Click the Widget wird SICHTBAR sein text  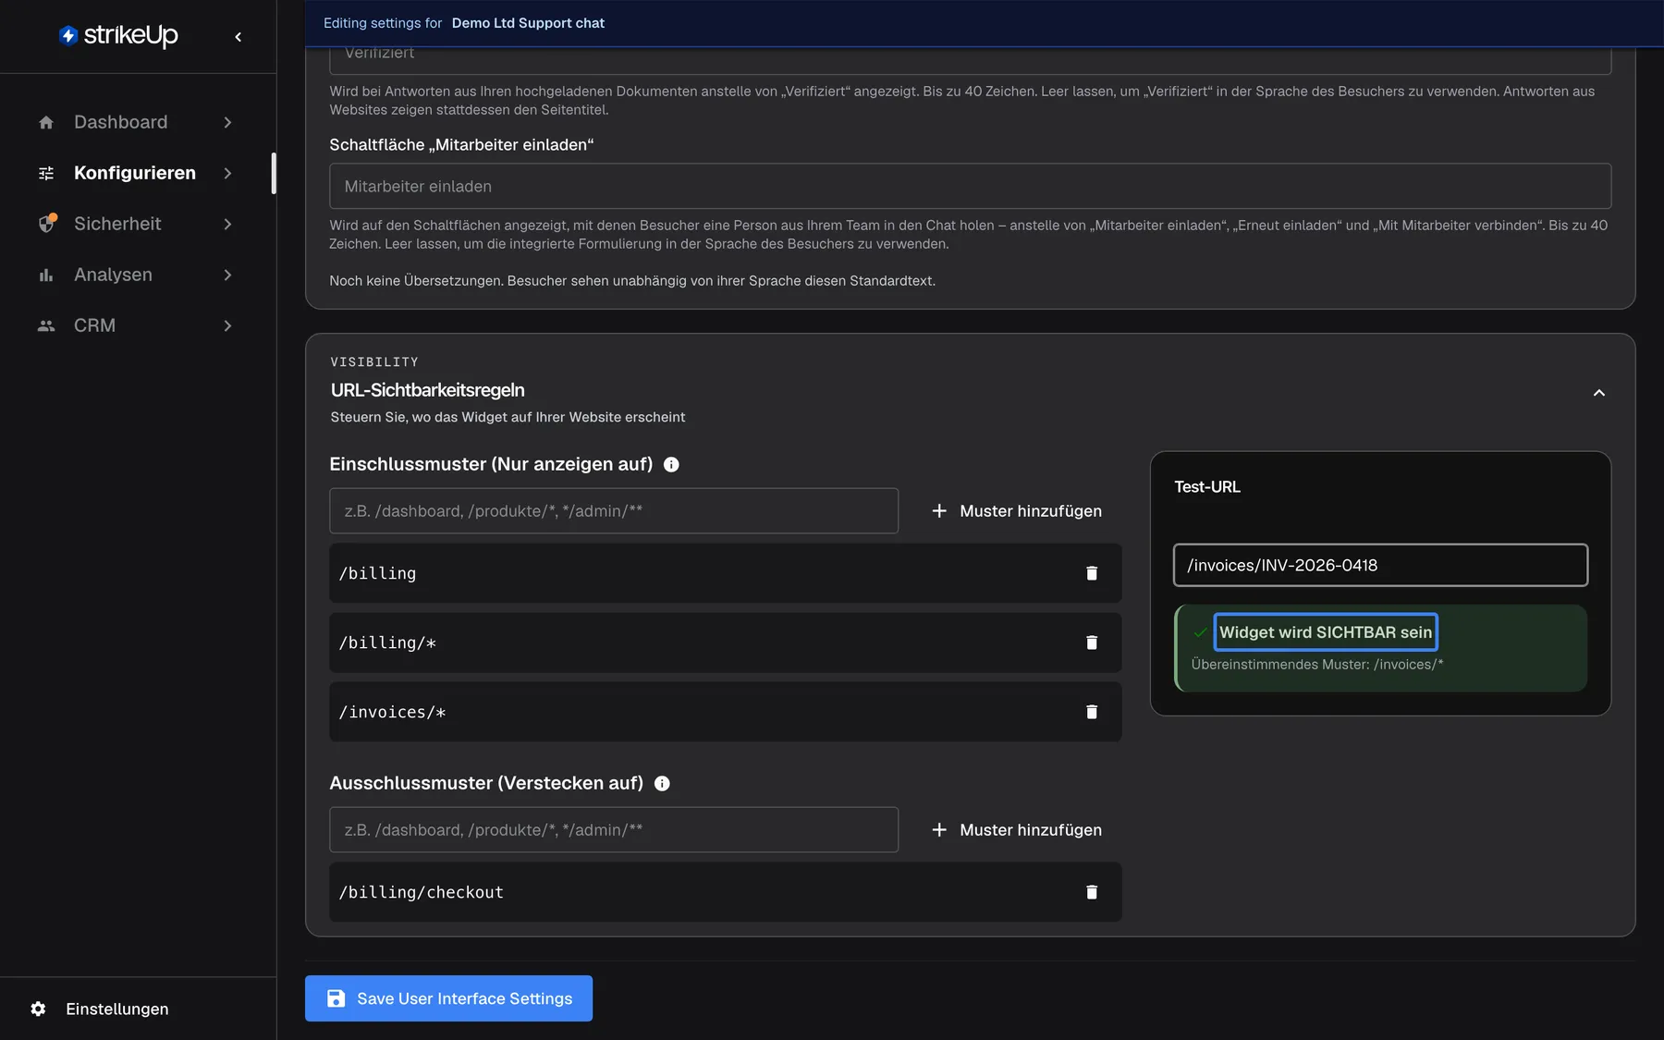1325,632
